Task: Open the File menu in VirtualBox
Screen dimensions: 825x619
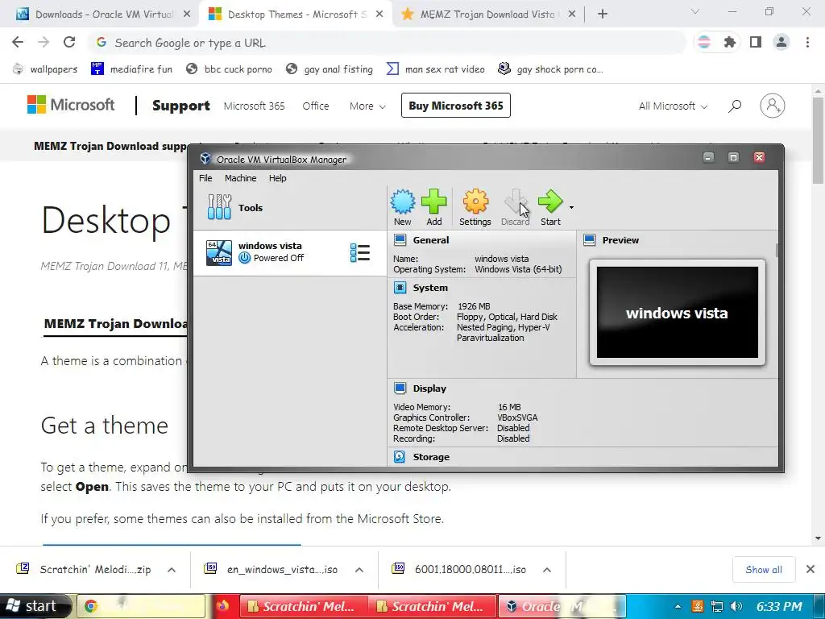Action: tap(205, 178)
